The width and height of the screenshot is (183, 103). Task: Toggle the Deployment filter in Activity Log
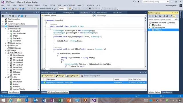48,76
